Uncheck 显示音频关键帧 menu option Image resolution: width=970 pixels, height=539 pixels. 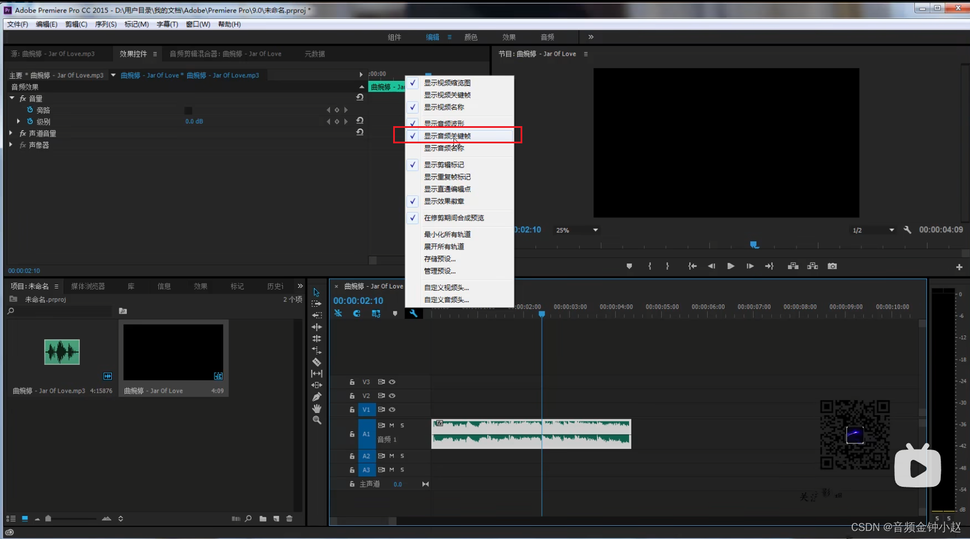tap(459, 136)
